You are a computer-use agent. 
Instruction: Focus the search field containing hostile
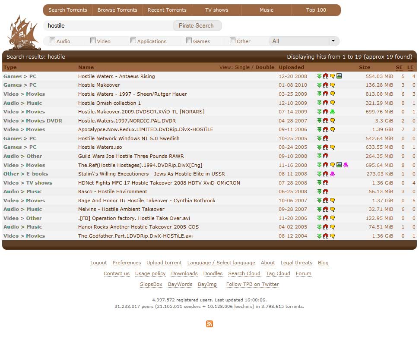tap(108, 25)
